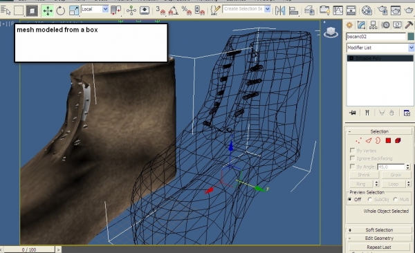The image size is (415, 253).
Task: Activate the Rotate tool
Action: (x=61, y=11)
